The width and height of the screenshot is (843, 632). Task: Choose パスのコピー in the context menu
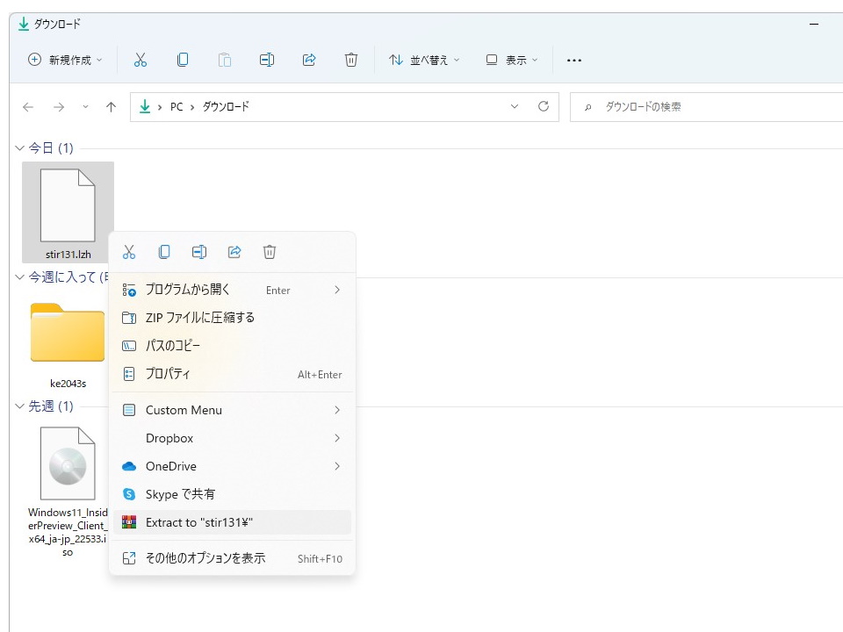pyautogui.click(x=232, y=346)
